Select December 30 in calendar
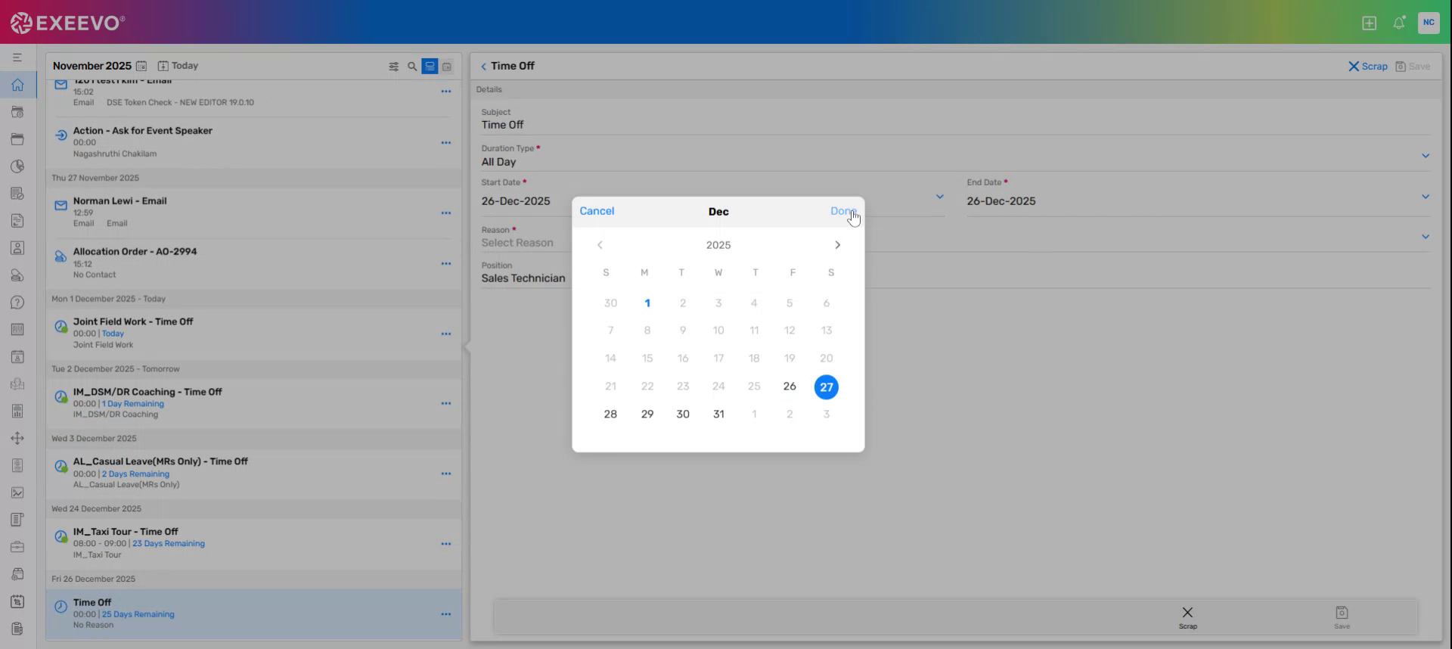 click(x=683, y=415)
